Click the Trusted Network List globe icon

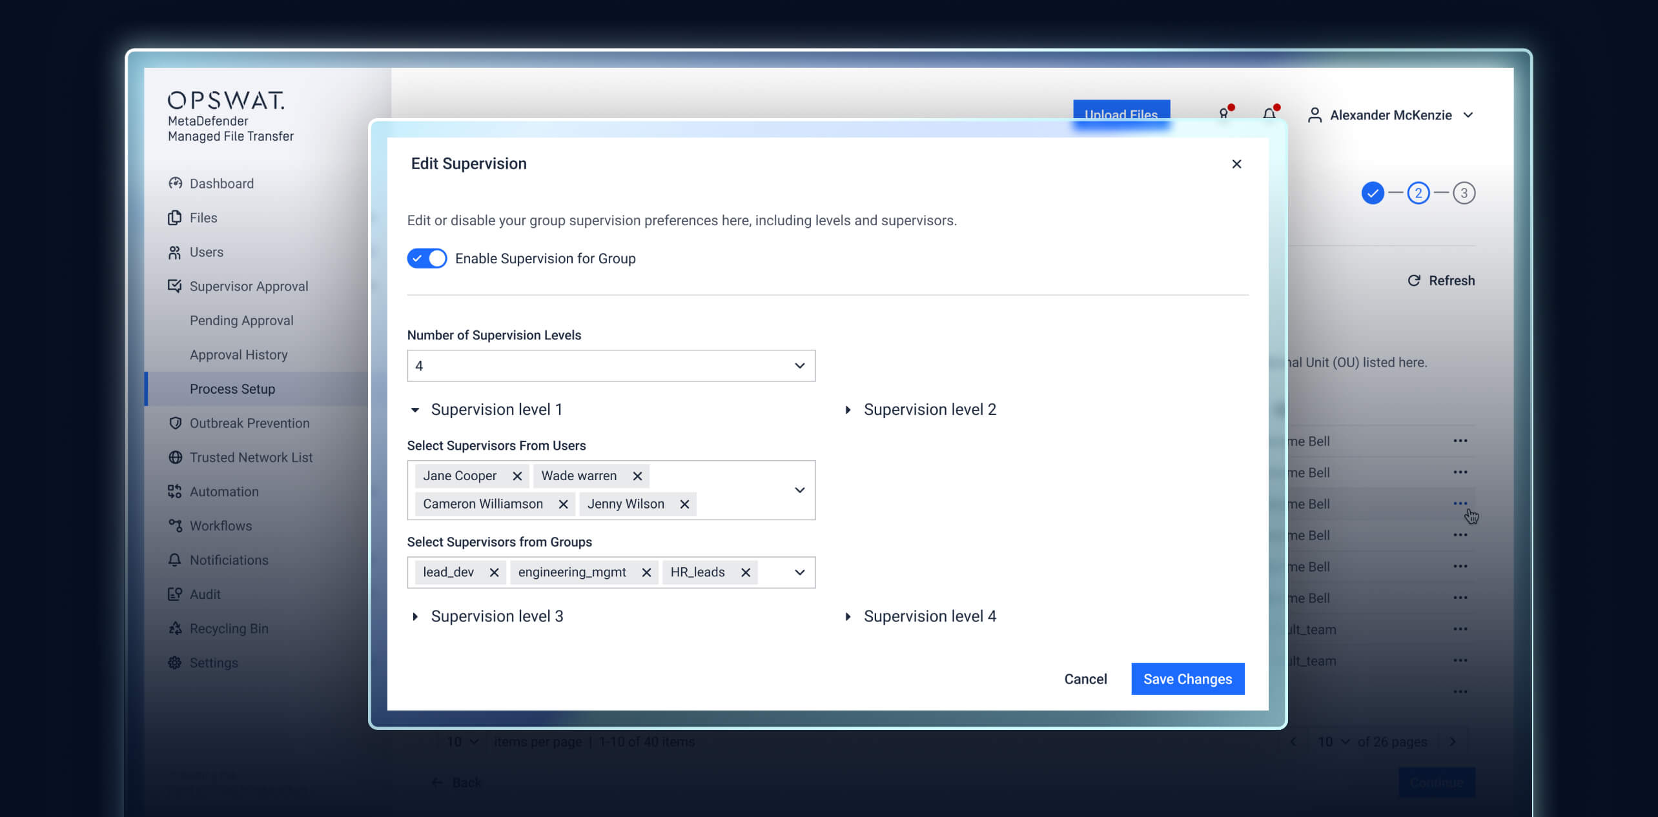(175, 457)
